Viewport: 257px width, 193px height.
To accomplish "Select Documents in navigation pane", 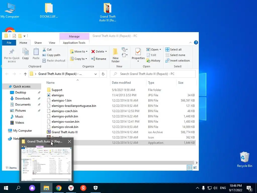I will (23, 105).
